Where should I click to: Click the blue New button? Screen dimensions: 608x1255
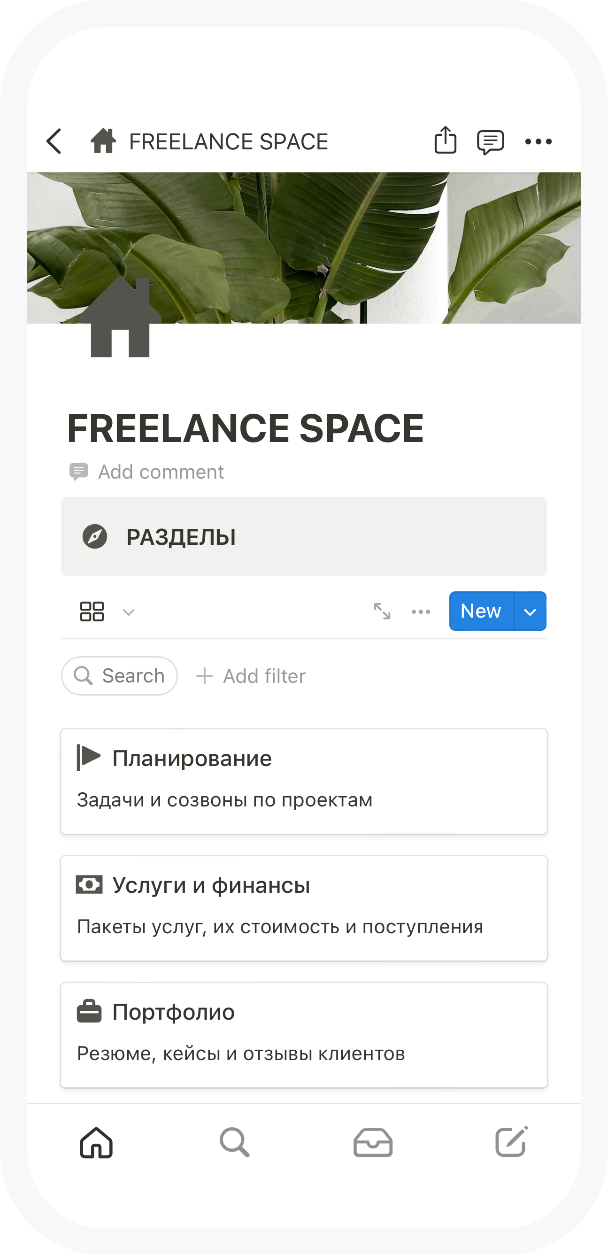480,612
